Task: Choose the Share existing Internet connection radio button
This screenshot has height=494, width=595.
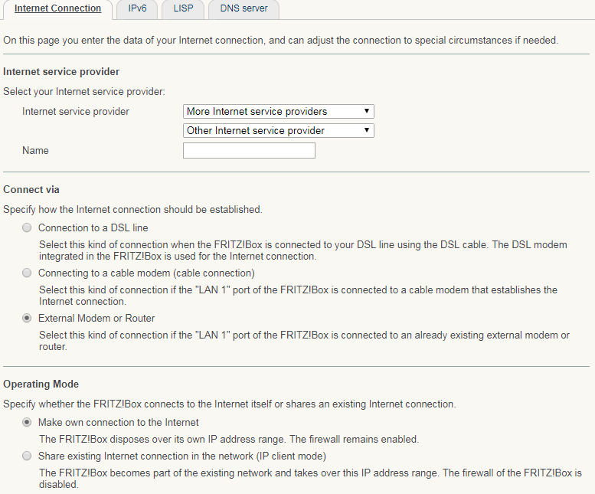Action: pyautogui.click(x=28, y=456)
